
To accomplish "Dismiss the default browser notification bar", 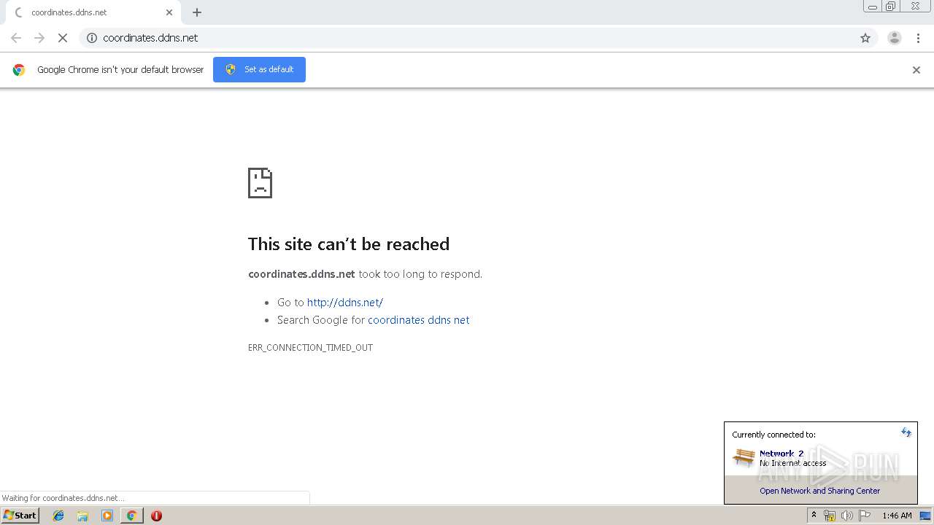I will coord(916,70).
